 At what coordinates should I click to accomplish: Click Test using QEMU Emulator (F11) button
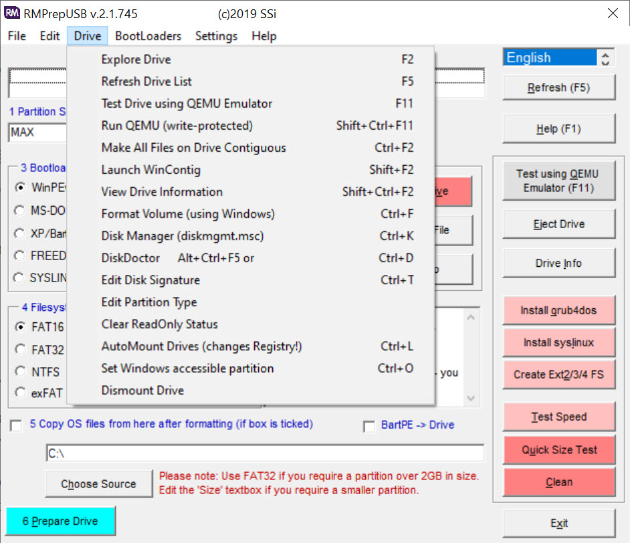click(559, 181)
